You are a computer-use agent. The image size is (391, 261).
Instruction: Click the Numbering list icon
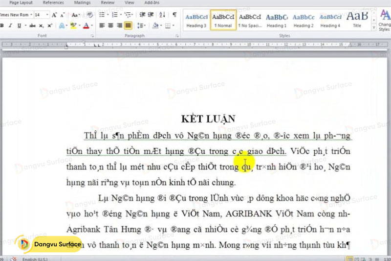click(x=115, y=15)
